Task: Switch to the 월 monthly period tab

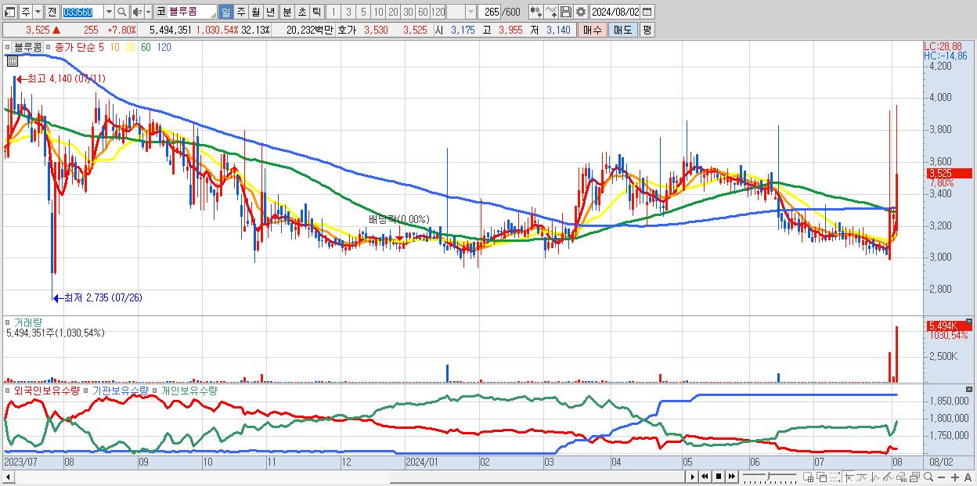Action: 255,12
